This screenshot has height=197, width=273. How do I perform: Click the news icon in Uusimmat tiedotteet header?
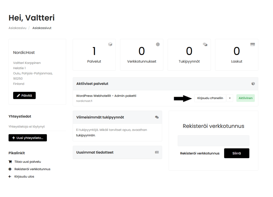click(157, 152)
